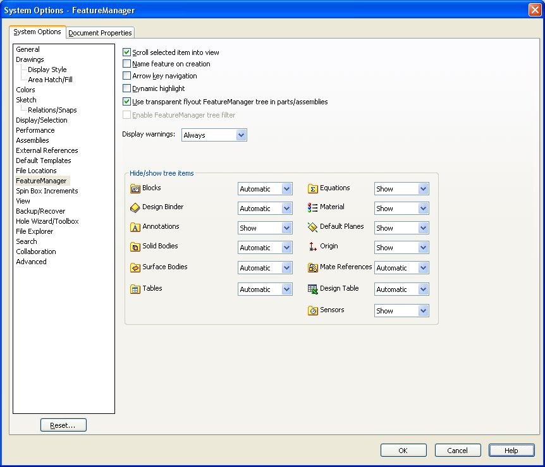
Task: Click the Help button
Action: coord(511,451)
